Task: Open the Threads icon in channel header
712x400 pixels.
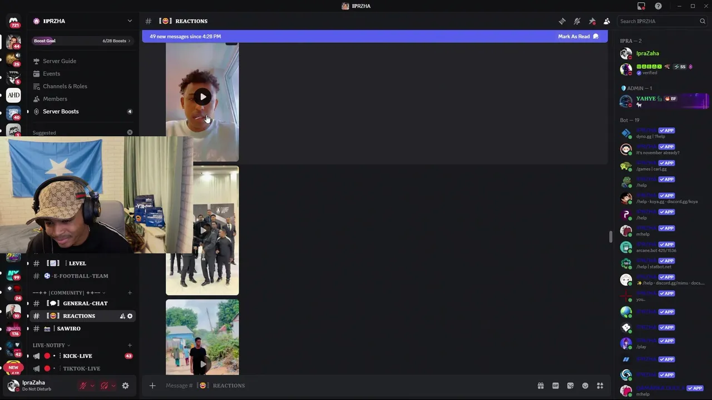Action: [562, 21]
